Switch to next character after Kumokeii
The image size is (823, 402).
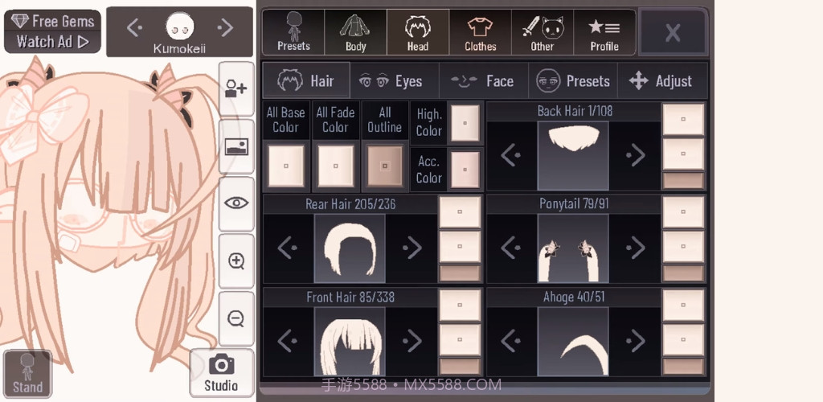click(x=226, y=28)
